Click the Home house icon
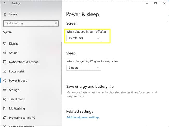This screenshot has width=169, height=127. 5,14
